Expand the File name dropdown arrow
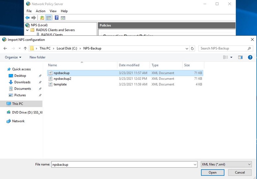This screenshot has width=257, height=179. 195,165
